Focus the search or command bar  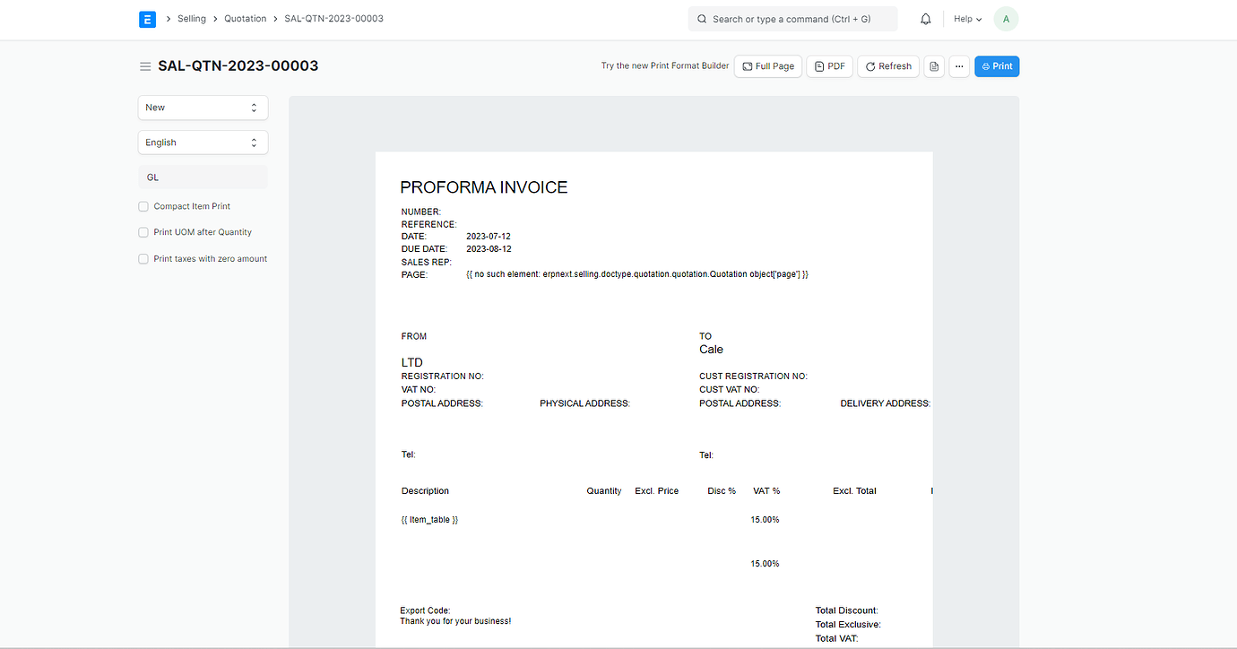[x=792, y=19]
